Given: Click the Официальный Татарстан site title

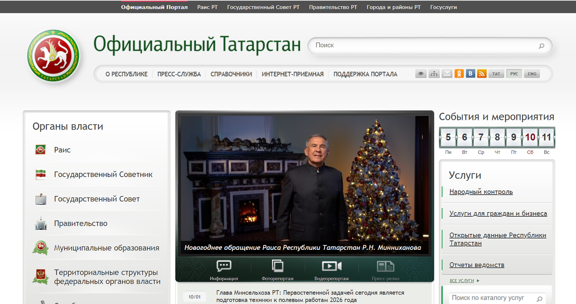Looking at the screenshot, I should (197, 45).
